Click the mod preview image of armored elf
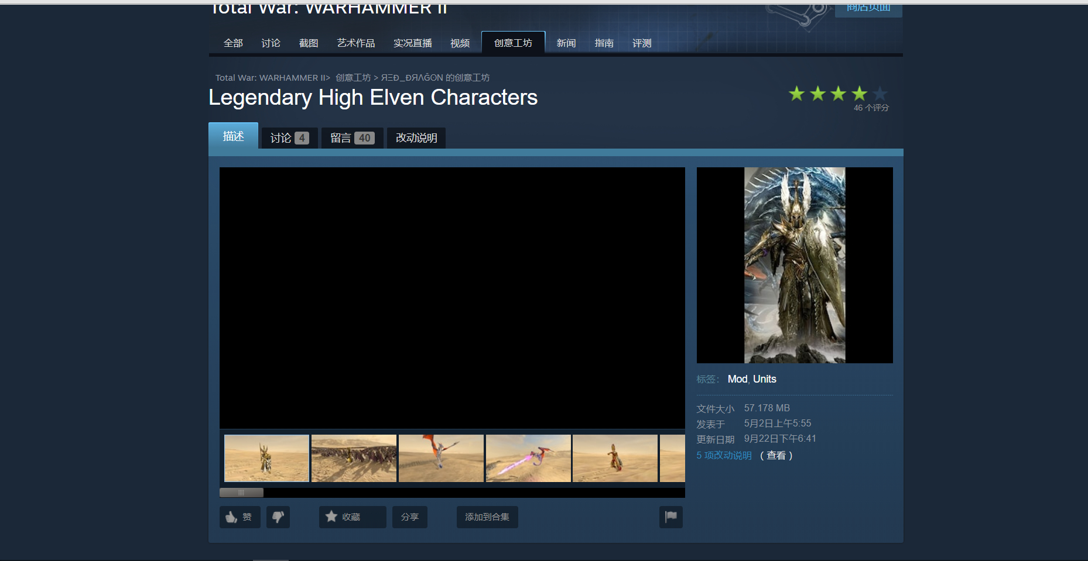Viewport: 1088px width, 561px height. [x=795, y=265]
